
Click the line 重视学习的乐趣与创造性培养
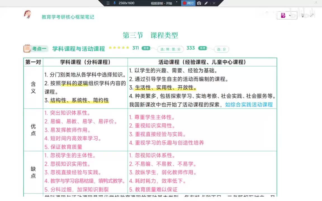tap(167, 143)
